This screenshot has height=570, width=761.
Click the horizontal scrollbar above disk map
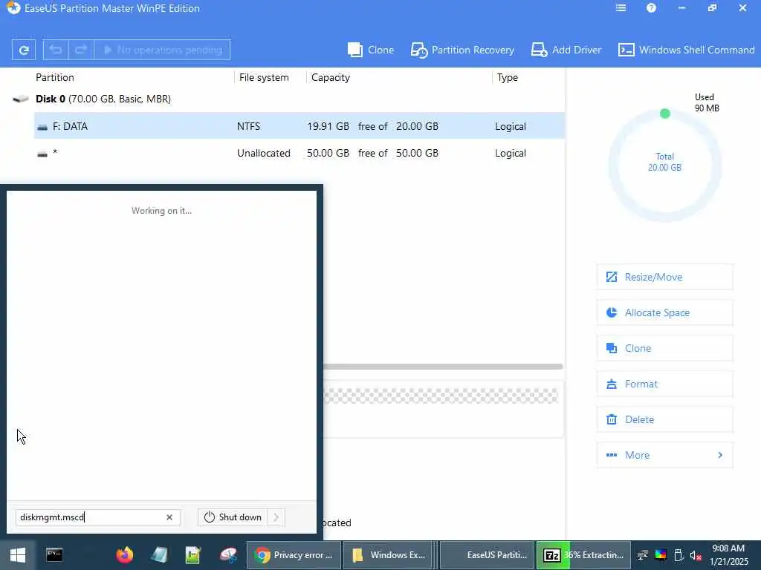(443, 367)
